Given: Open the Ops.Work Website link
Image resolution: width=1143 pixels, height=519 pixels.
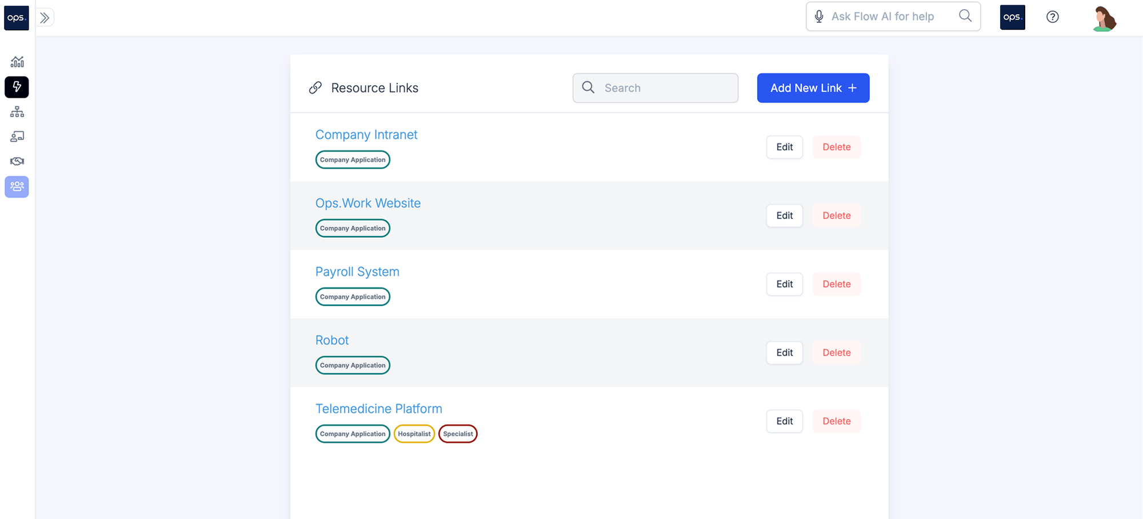Looking at the screenshot, I should point(368,203).
